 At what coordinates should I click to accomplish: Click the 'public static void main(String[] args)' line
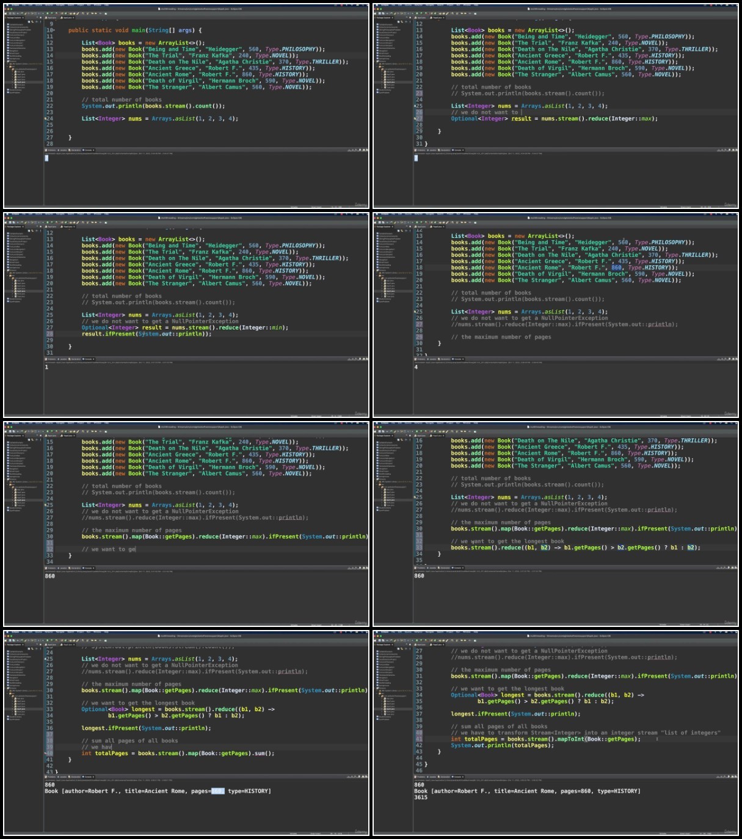point(135,30)
